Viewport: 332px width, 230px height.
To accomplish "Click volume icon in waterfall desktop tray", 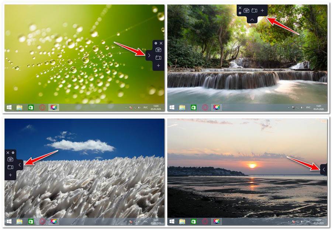I will 302,108.
